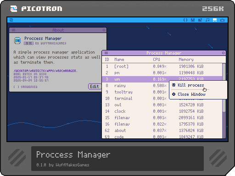Image resolution: width=235 pixels, height=176 pixels.
Task: Click the 2099161 KiB memory value
Action: click(191, 118)
